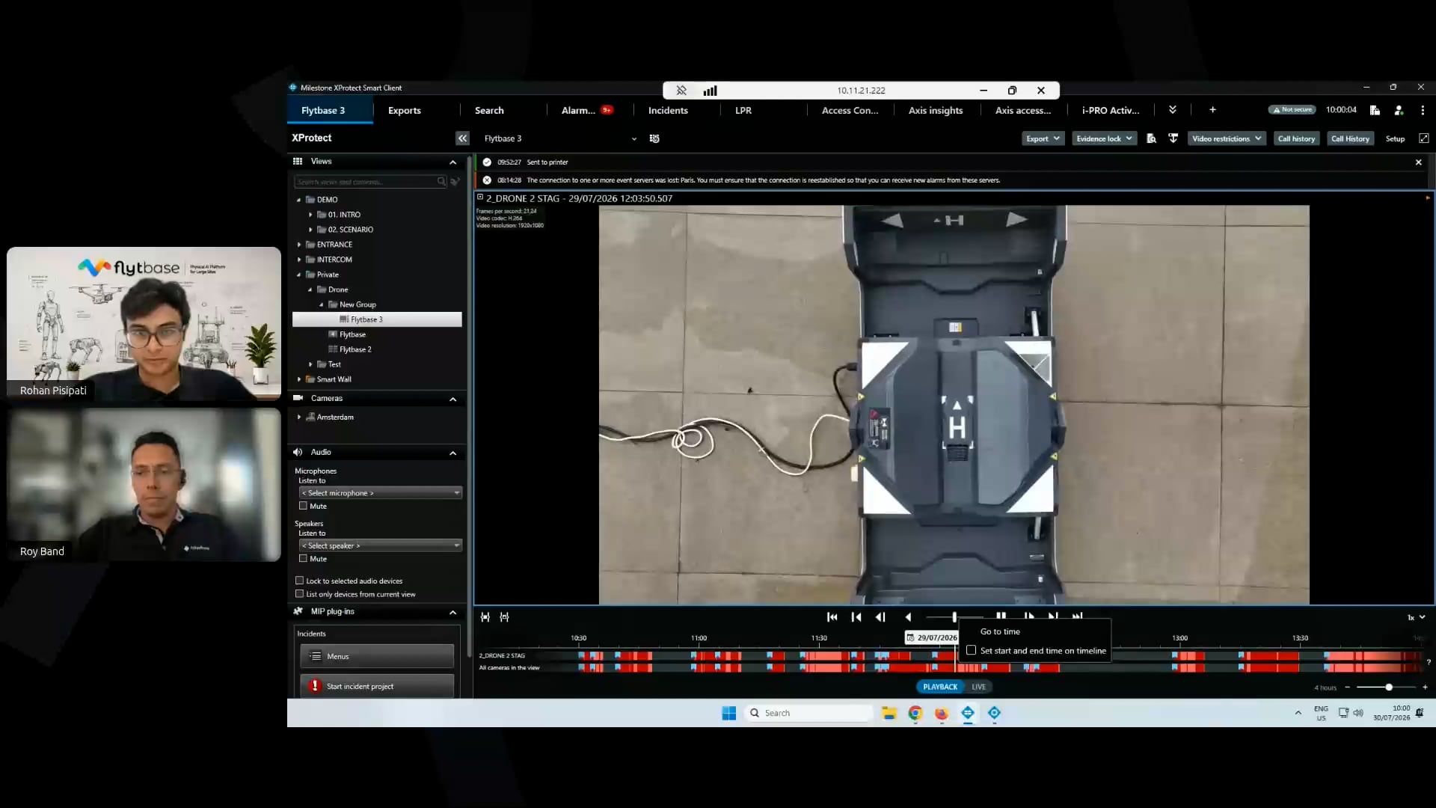
Task: Go to the previous sequence
Action: [856, 616]
